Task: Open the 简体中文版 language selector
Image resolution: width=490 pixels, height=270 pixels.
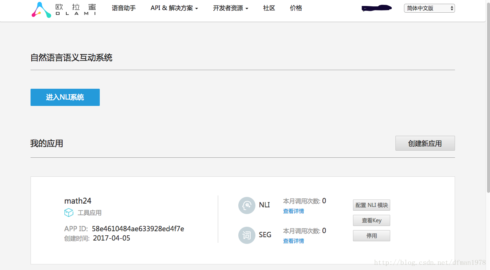Action: tap(429, 8)
